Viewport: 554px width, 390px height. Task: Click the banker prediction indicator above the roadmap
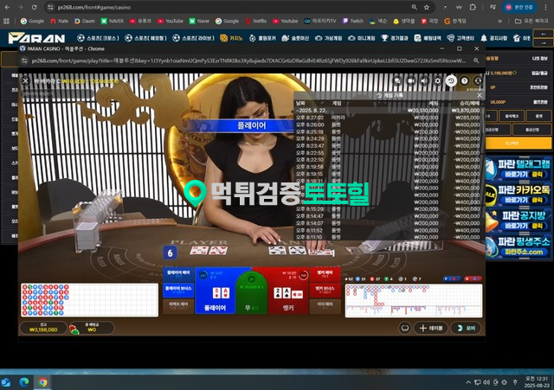(x=473, y=278)
